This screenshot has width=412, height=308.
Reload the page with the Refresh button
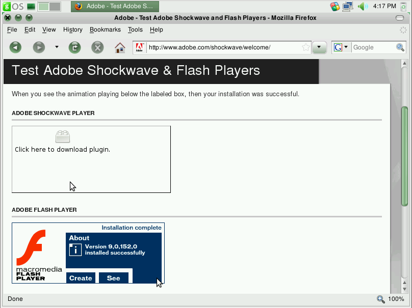74,47
